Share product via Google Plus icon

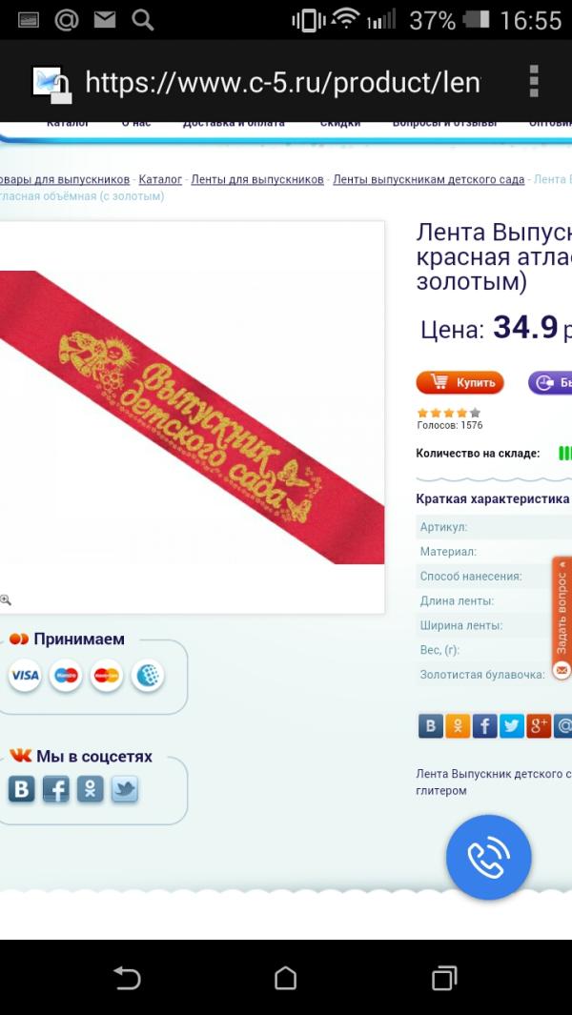pyautogui.click(x=539, y=726)
